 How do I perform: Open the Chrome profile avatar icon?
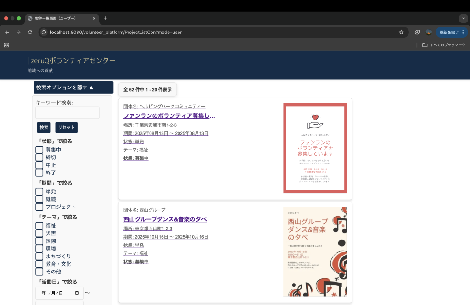coord(429,33)
